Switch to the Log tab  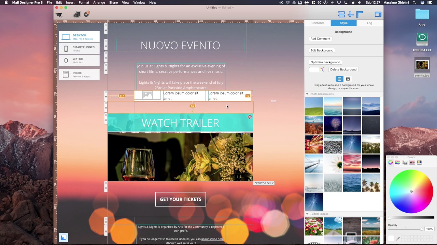pyautogui.click(x=369, y=23)
